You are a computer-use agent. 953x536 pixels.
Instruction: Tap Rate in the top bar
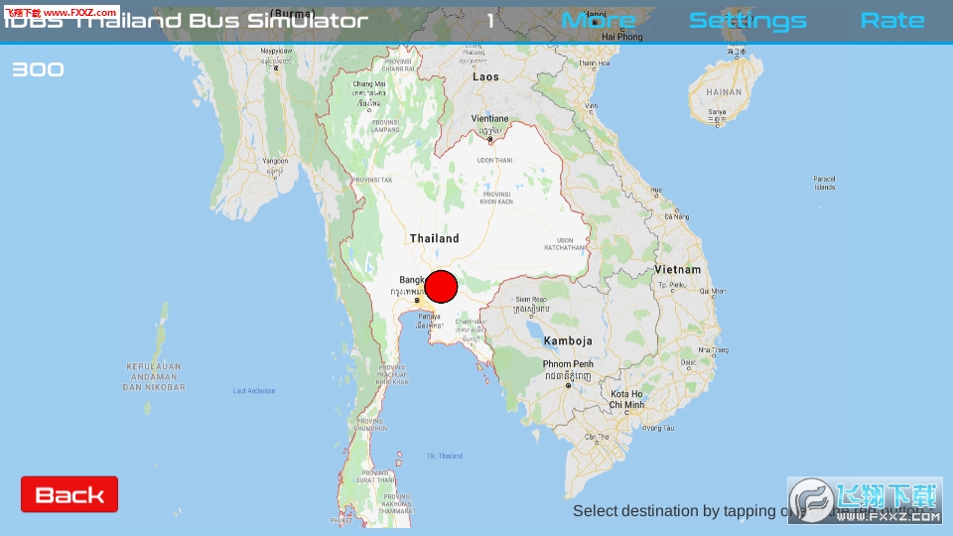(x=891, y=21)
